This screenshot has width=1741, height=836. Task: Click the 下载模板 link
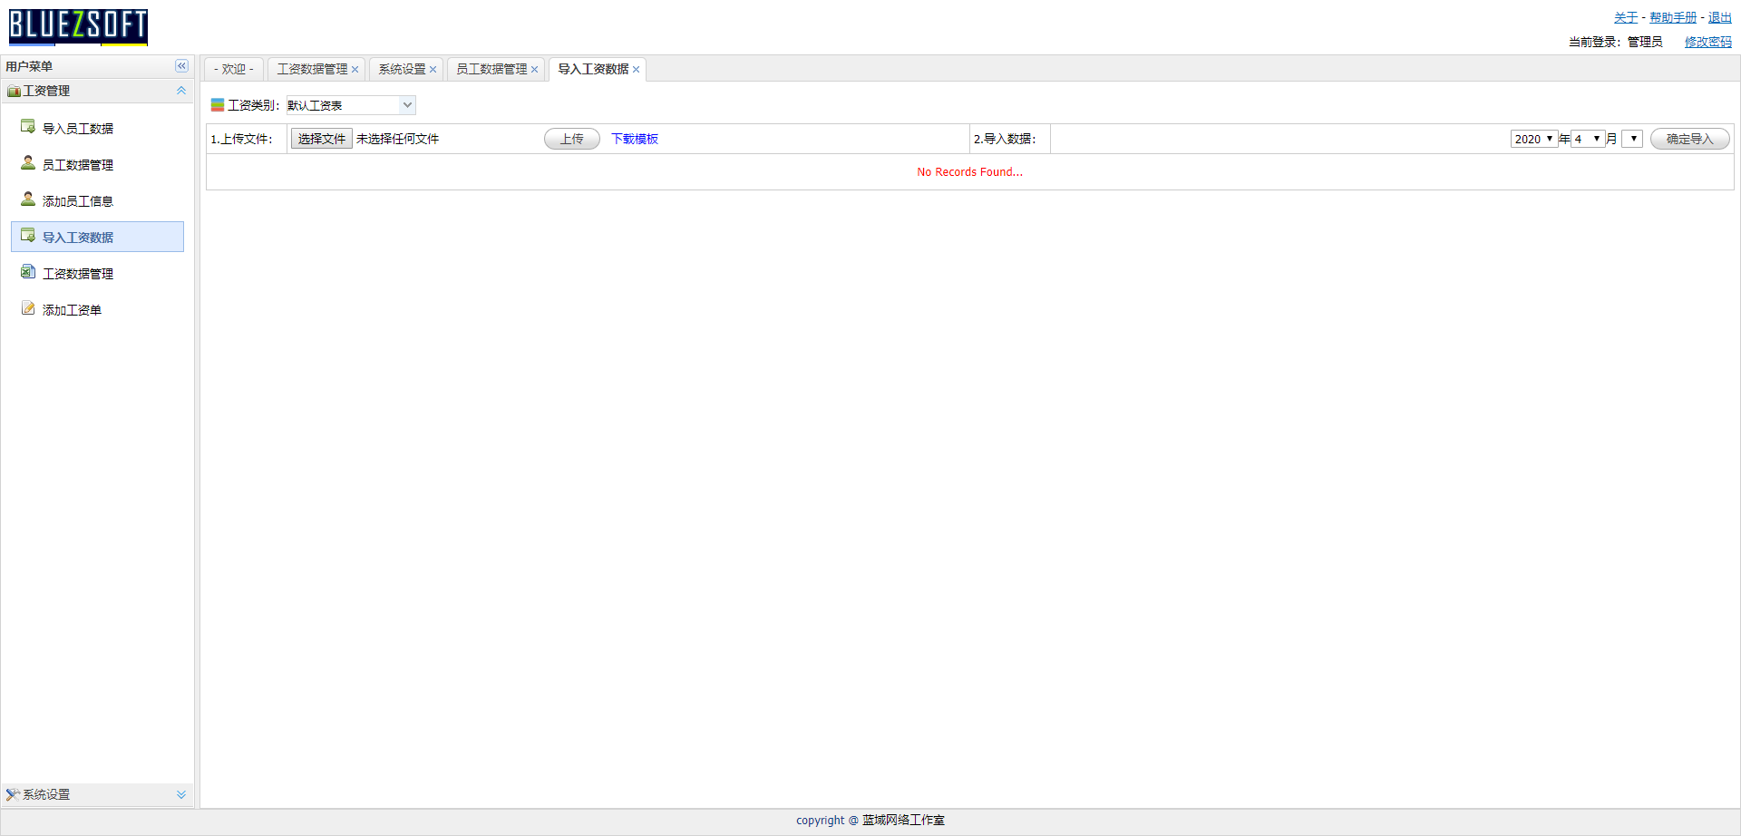[x=635, y=139]
